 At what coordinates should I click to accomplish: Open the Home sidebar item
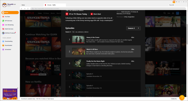(10, 13)
